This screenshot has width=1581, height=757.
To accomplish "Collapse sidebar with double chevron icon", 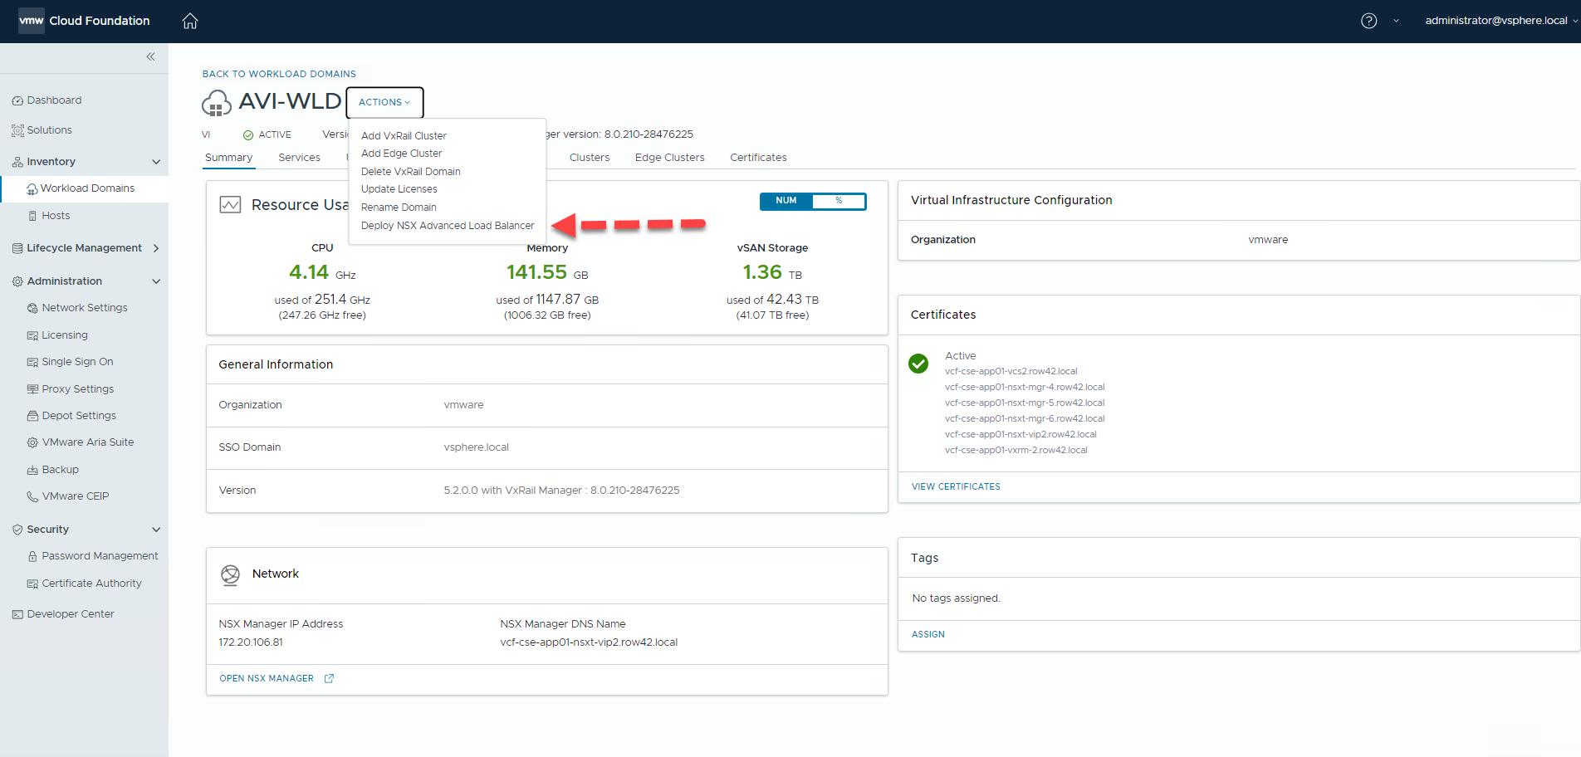I will [x=150, y=56].
